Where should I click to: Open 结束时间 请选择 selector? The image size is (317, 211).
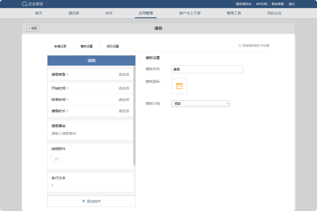[x=124, y=100]
